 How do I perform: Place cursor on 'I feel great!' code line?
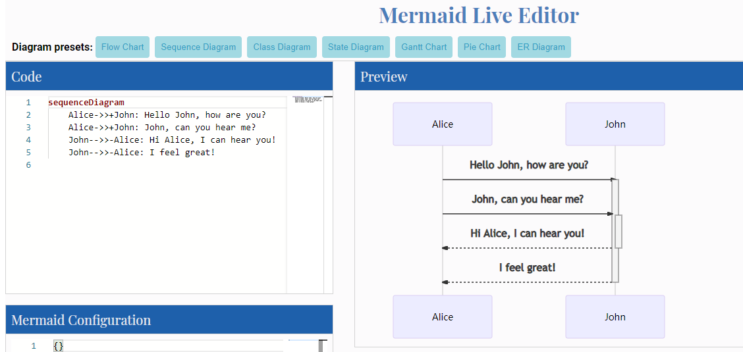tap(142, 153)
